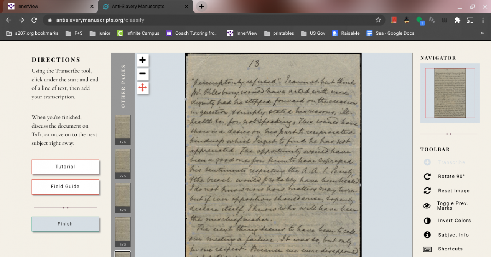The width and height of the screenshot is (491, 257).
Task: Click the Toggle Prev. Marks label
Action: [x=453, y=206]
